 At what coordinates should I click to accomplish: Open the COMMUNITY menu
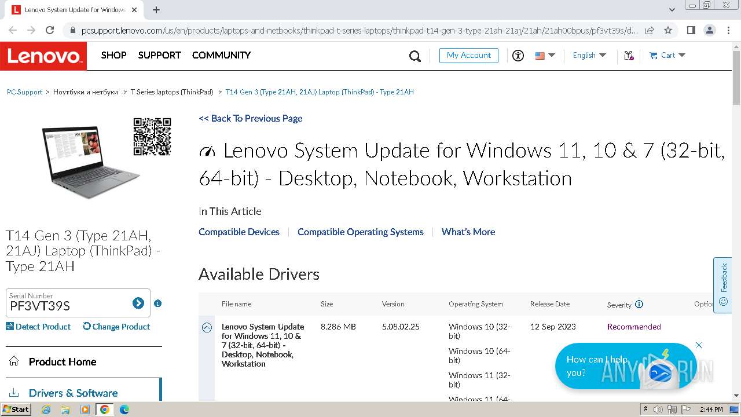coord(221,55)
